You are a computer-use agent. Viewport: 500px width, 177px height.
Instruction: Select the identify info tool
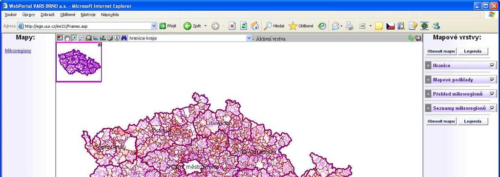pyautogui.click(x=117, y=38)
